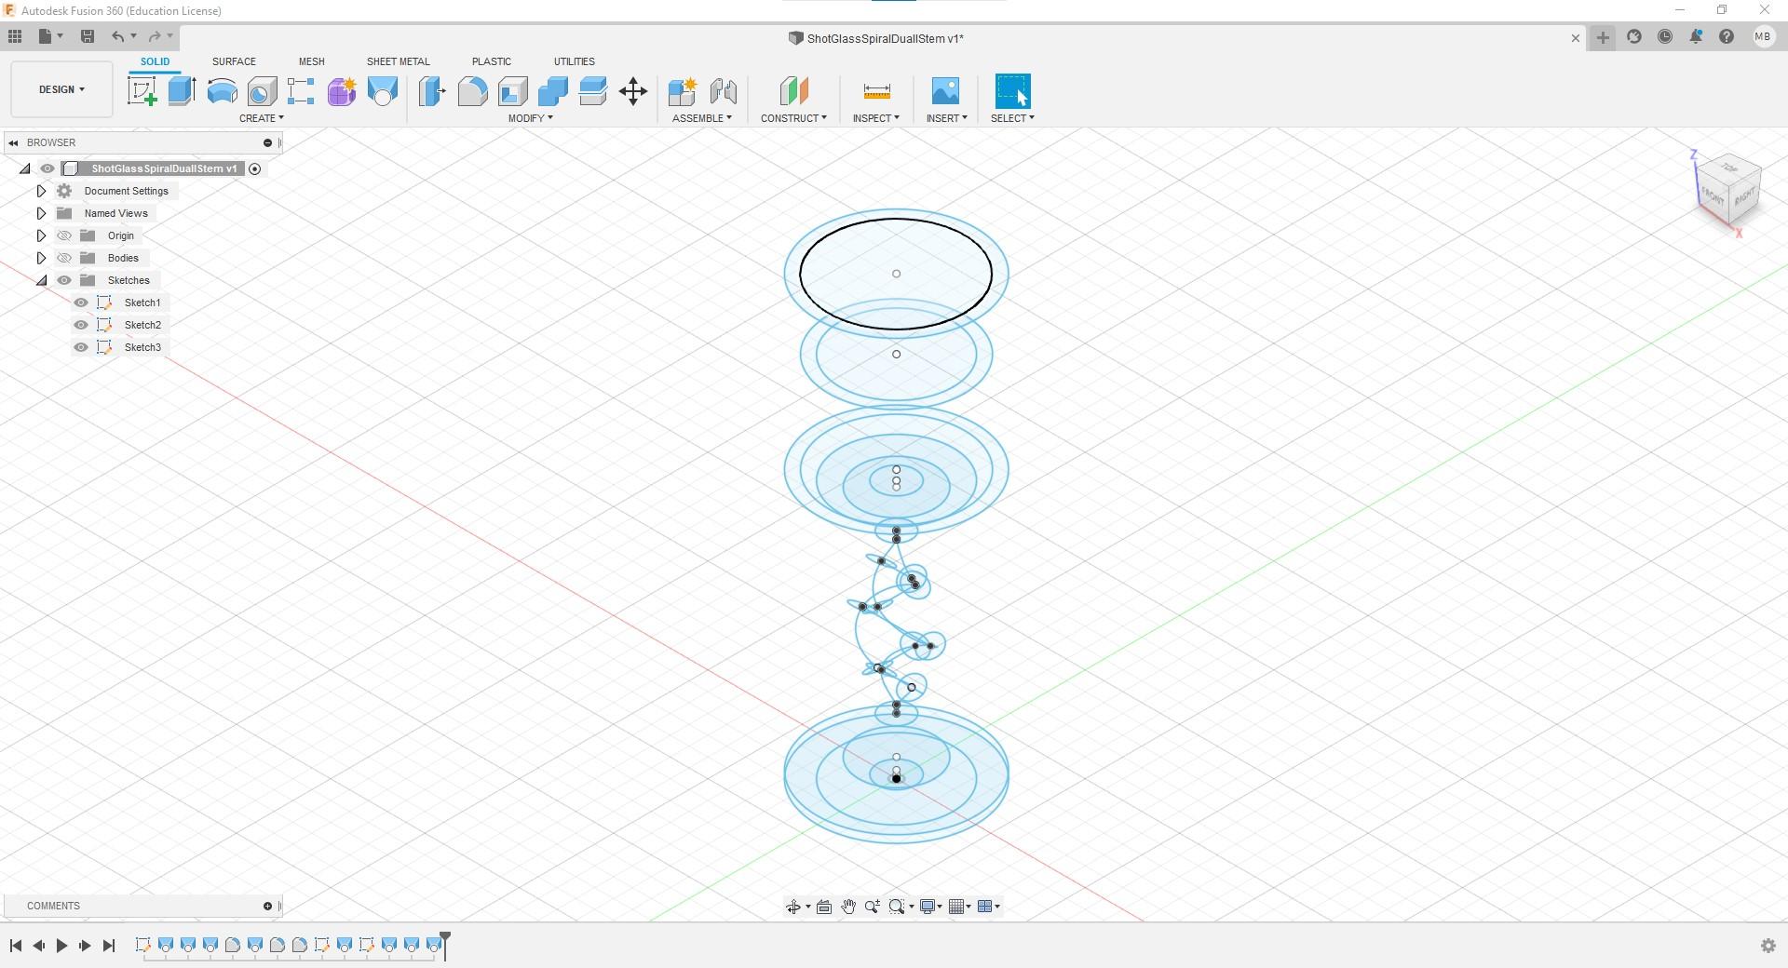Undo the last action
The width and height of the screenshot is (1788, 968).
(x=118, y=36)
